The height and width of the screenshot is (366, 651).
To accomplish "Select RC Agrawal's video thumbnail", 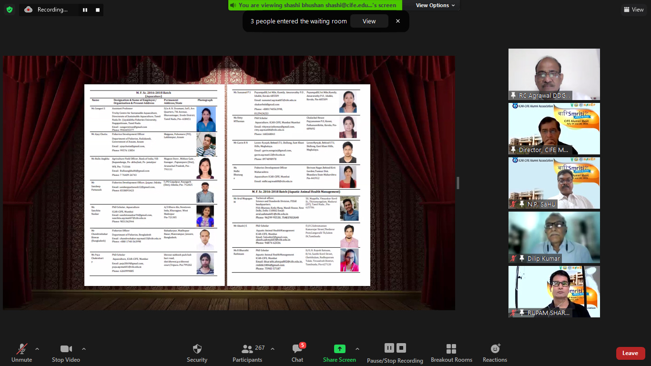I will coord(554,74).
